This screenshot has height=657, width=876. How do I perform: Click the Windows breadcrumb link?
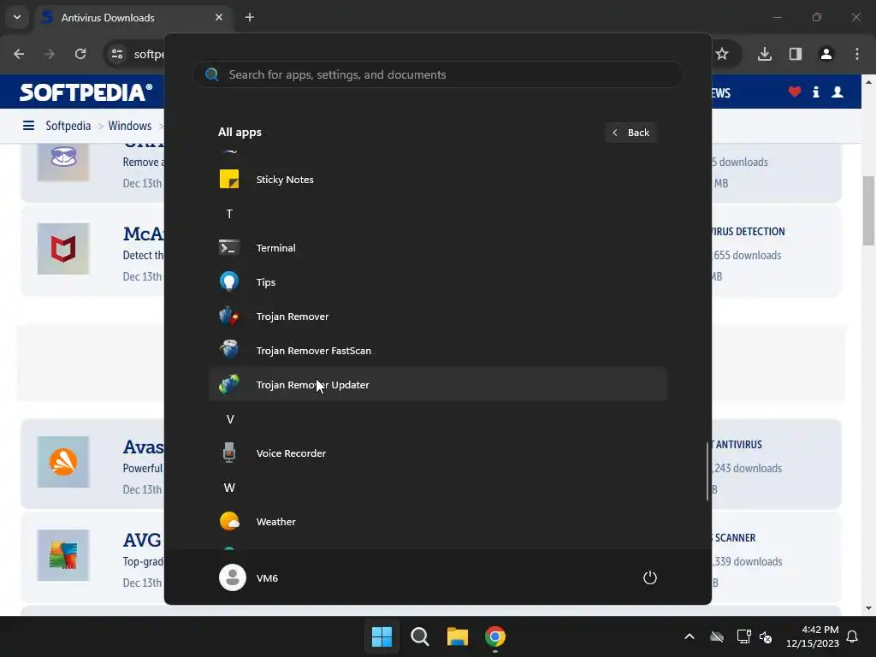click(x=130, y=126)
